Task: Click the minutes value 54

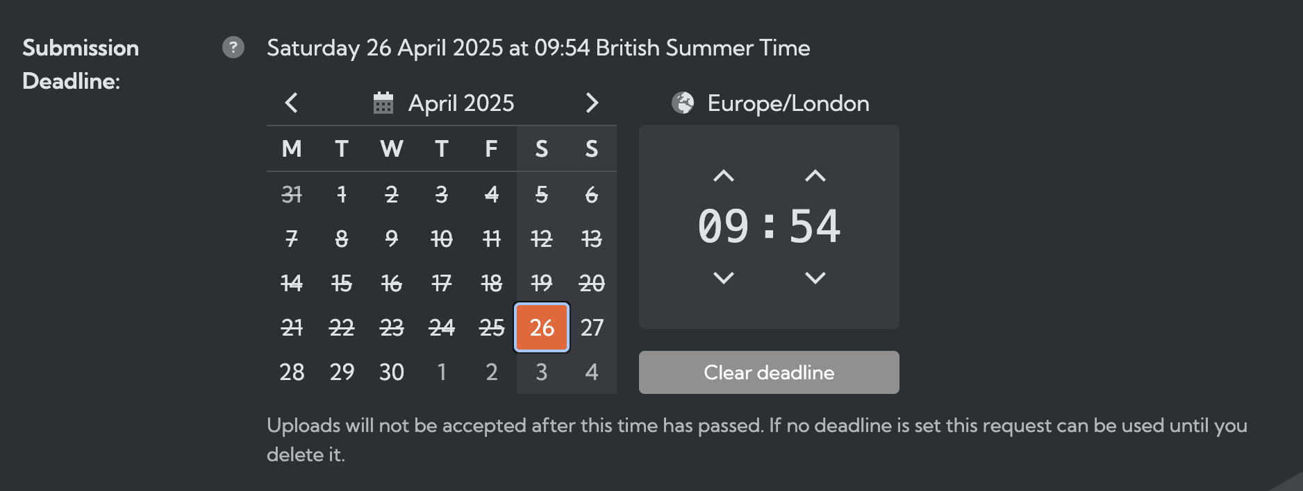Action: click(815, 227)
